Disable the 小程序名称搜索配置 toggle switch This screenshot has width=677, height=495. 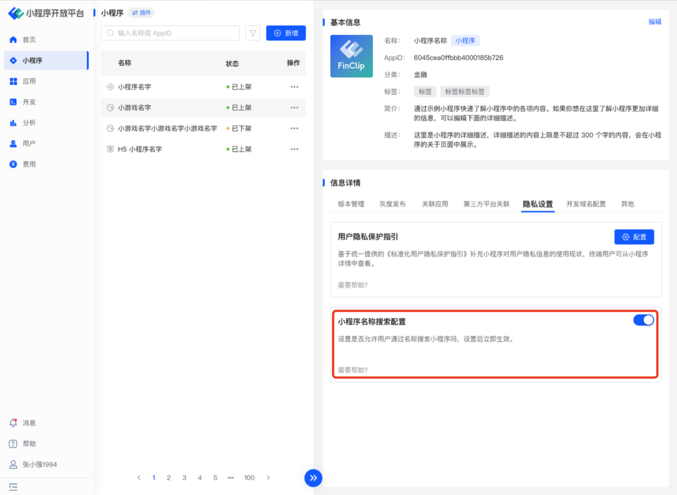click(x=643, y=320)
